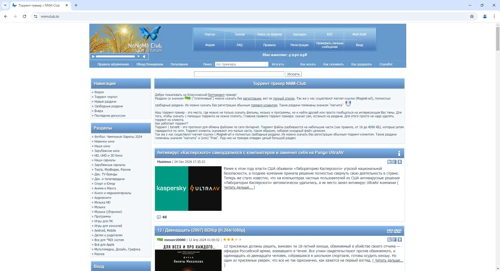
Task: Open Свободные раздачи in Навигация
Action: tap(109, 106)
